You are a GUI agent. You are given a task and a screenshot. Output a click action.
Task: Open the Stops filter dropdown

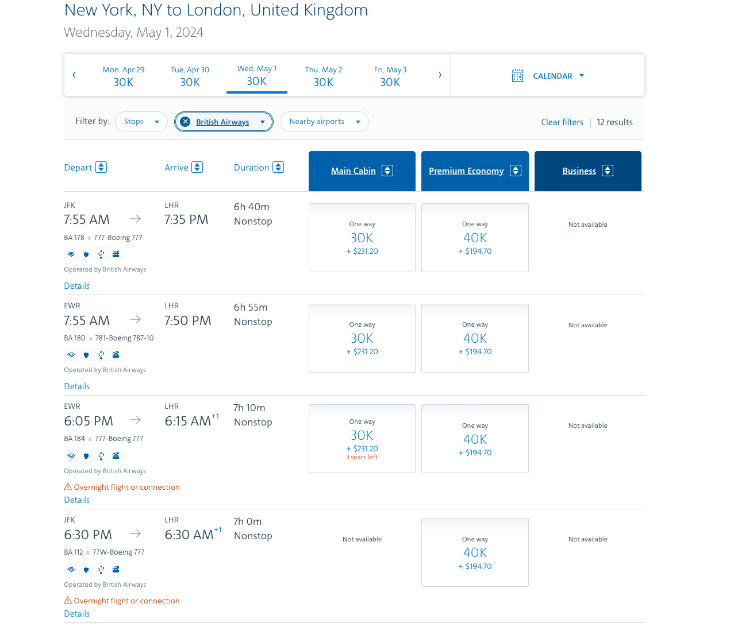coord(141,122)
